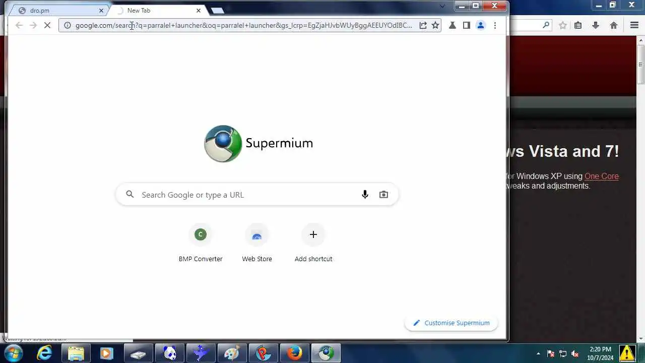This screenshot has width=645, height=363.
Task: Stop loading page in Supermium toolbar
Action: pos(47,25)
